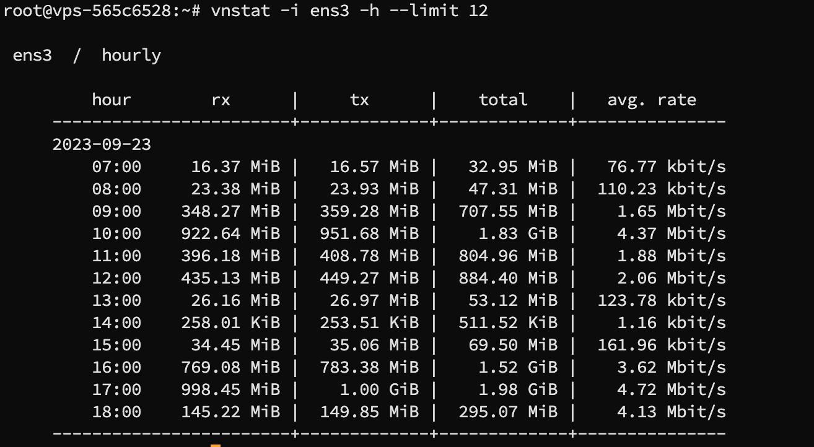
Task: Click the vnstat command text in the prompt
Action: 349,11
